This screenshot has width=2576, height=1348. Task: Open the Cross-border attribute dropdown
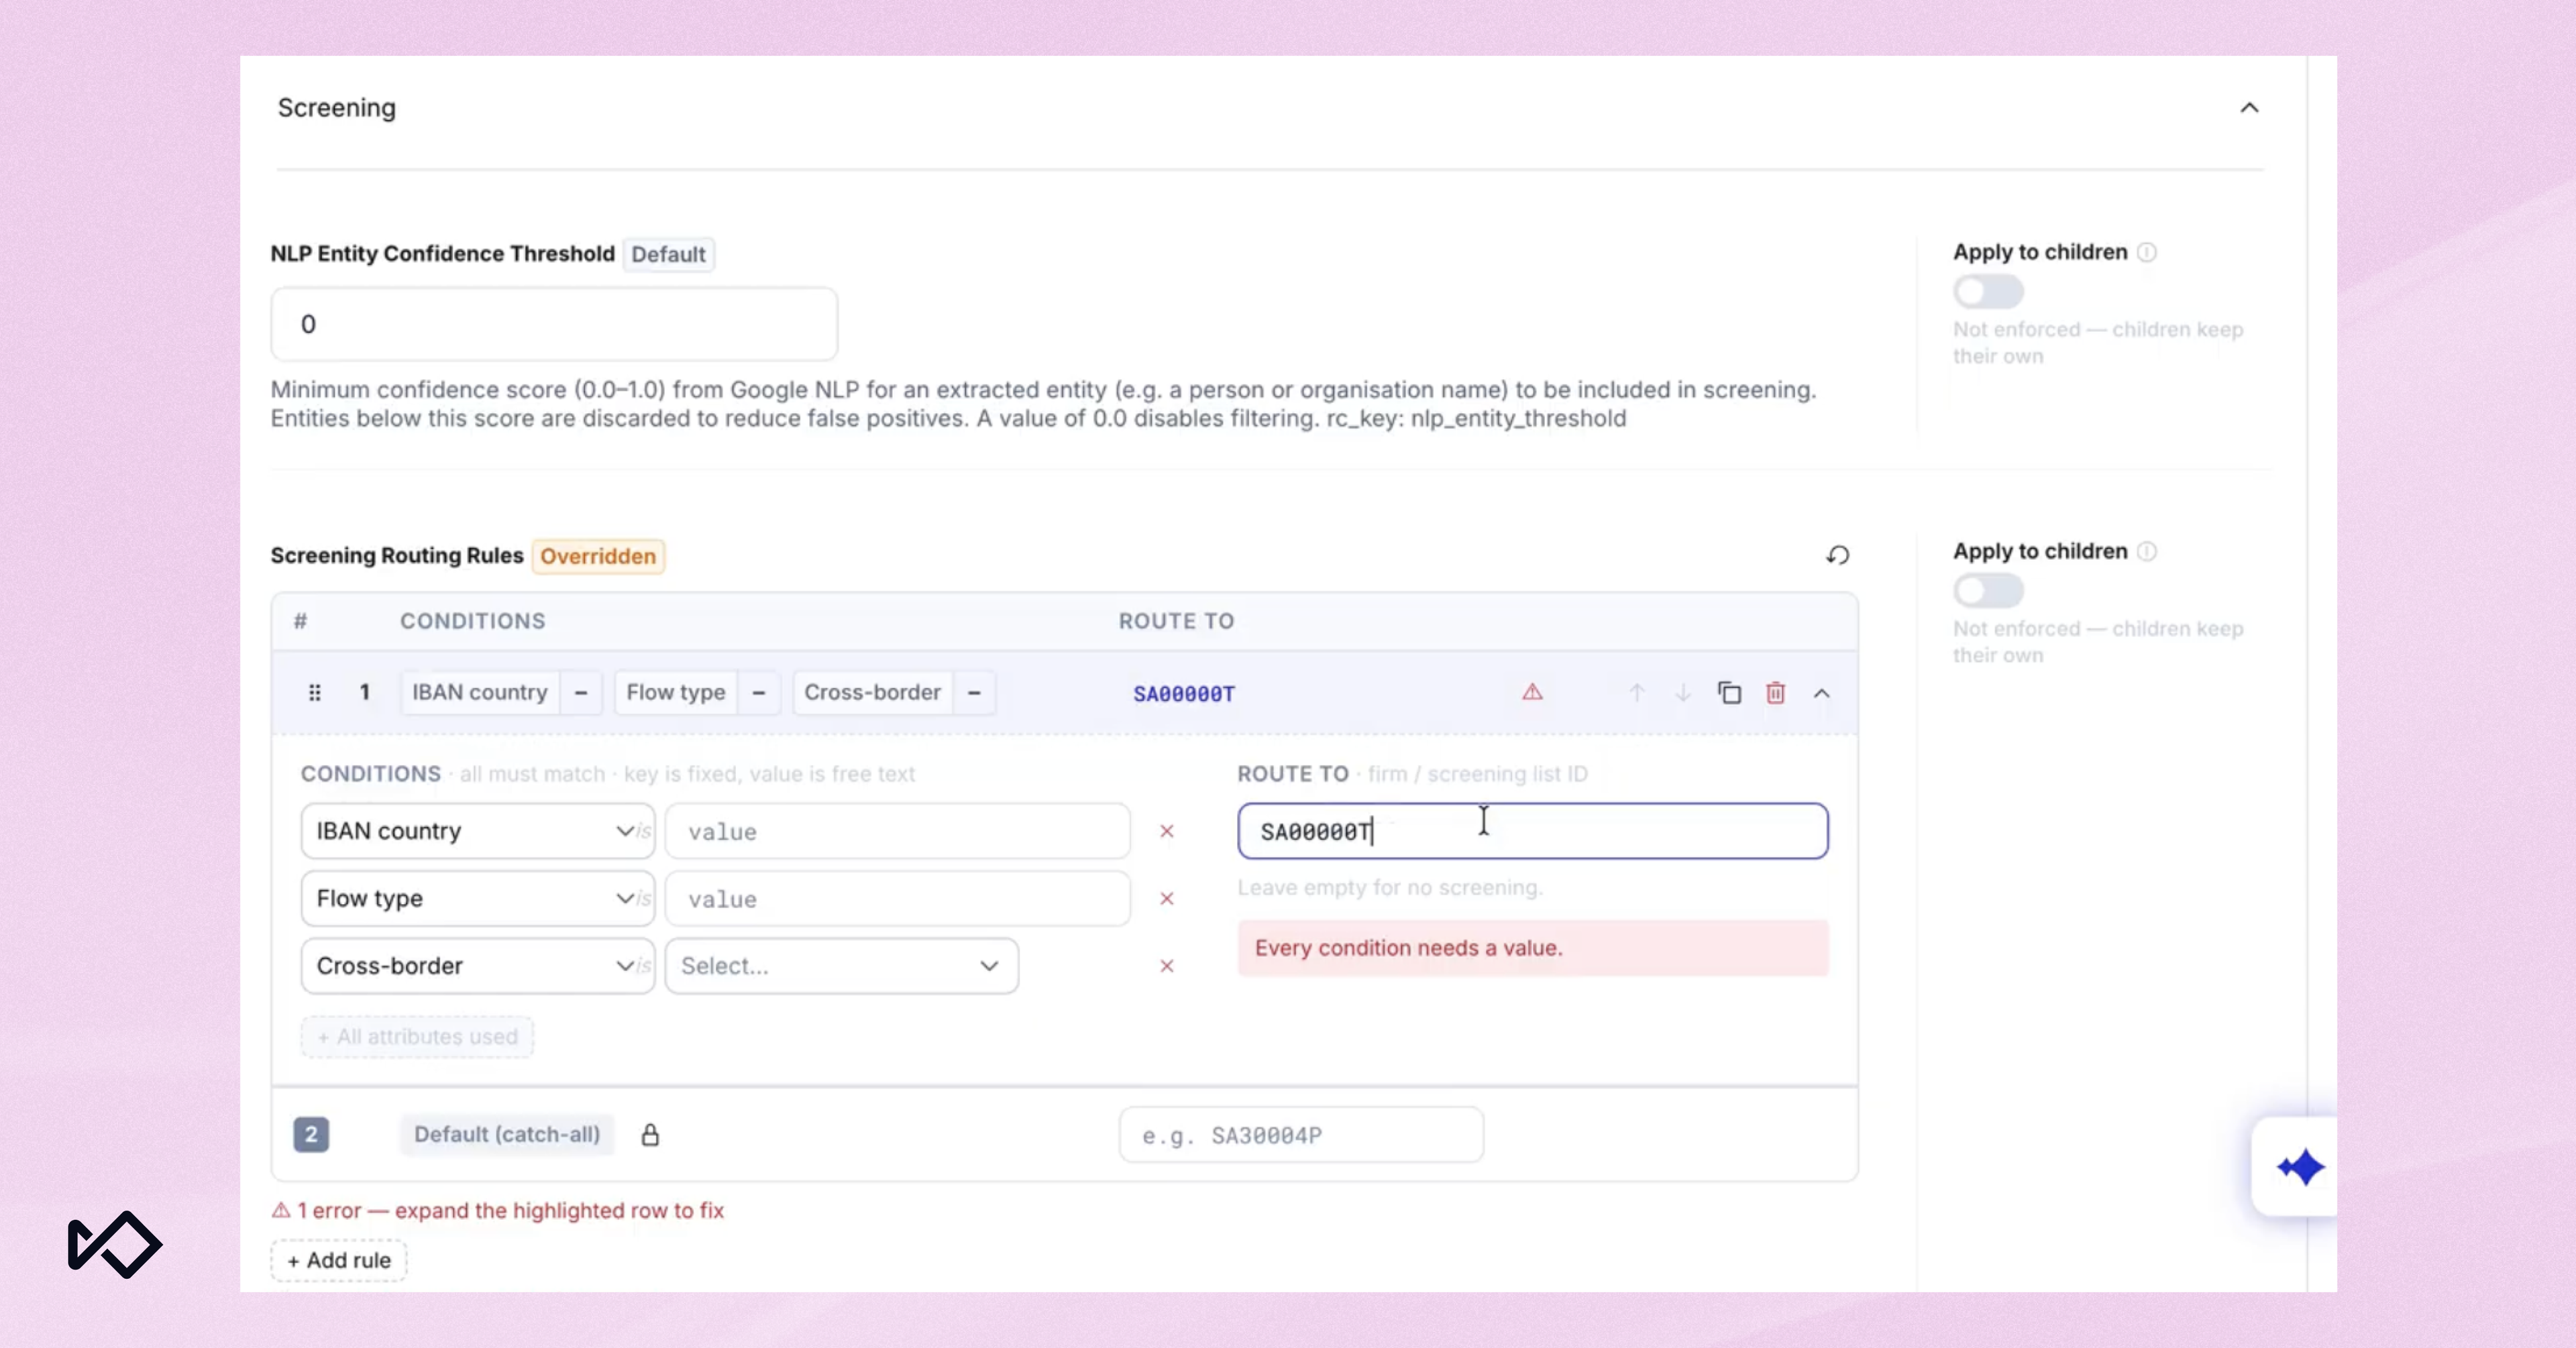(478, 966)
